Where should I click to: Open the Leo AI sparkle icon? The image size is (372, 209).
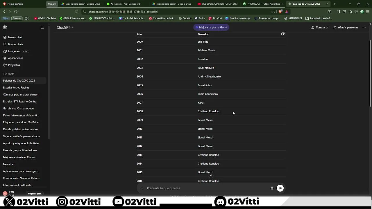[x=350, y=12]
